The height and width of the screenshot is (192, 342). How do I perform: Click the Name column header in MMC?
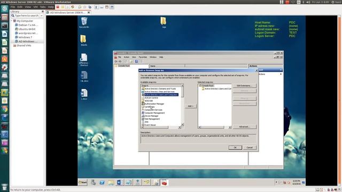[167, 66]
